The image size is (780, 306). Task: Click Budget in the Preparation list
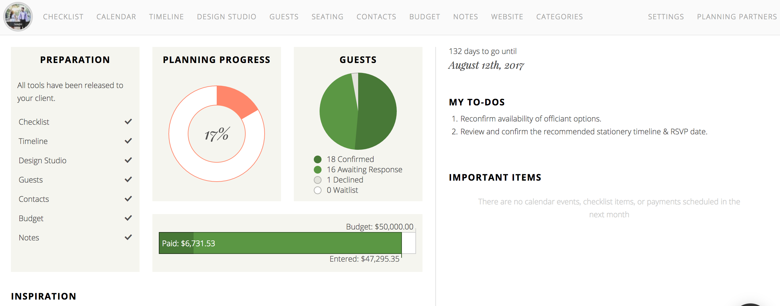pos(31,219)
